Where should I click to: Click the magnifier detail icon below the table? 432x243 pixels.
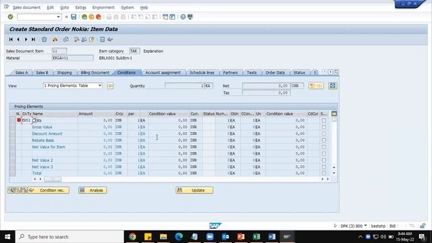click(x=11, y=190)
